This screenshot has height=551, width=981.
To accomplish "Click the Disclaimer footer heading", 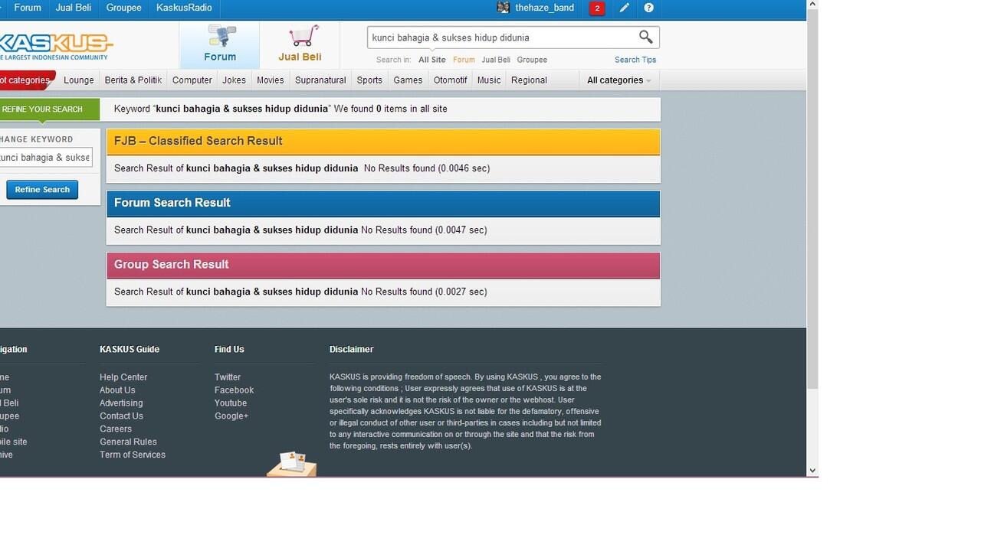I will click(352, 350).
